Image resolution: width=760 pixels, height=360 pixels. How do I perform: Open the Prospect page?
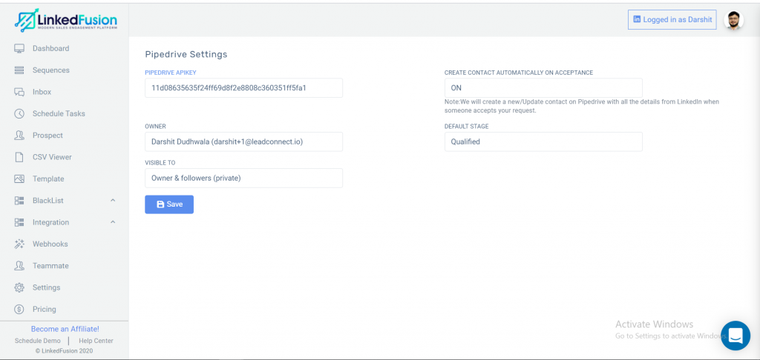pyautogui.click(x=47, y=136)
